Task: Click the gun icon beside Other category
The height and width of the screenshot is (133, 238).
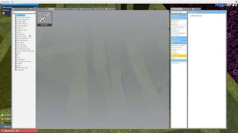Action: pyautogui.click(x=16, y=53)
